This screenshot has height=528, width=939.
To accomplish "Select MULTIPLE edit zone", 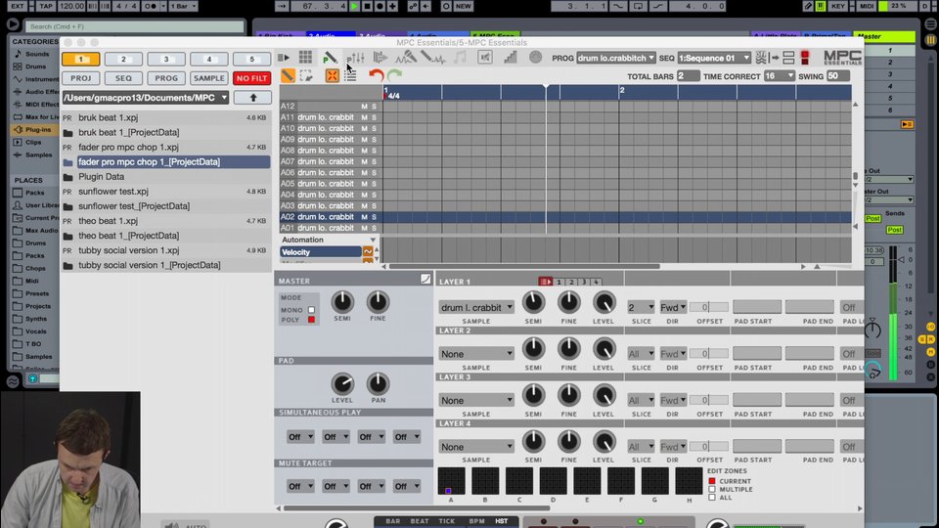I will tap(712, 489).
